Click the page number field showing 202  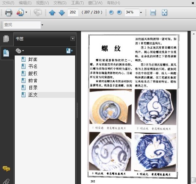point(73,12)
